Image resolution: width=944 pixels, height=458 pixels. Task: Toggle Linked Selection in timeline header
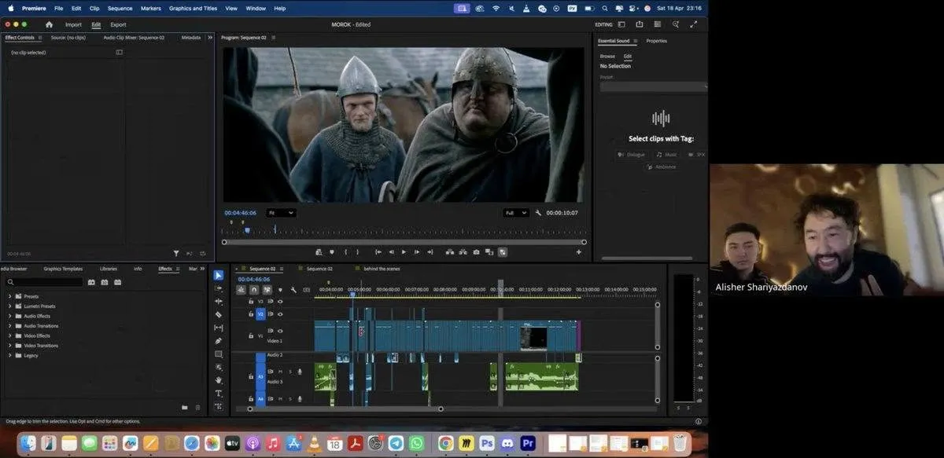[267, 290]
